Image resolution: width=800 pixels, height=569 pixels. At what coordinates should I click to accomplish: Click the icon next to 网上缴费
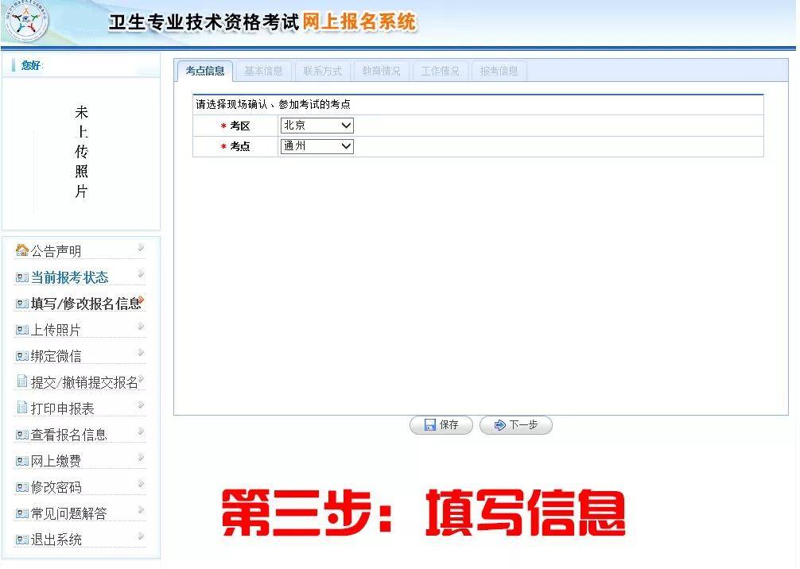point(22,461)
